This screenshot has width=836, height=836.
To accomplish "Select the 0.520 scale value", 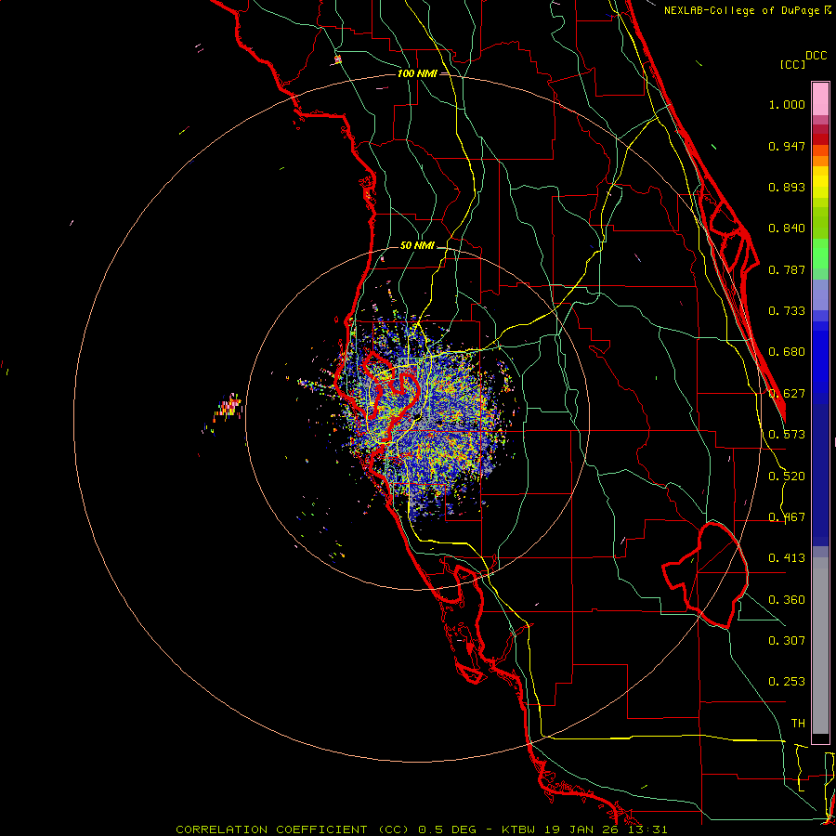I will (x=787, y=477).
